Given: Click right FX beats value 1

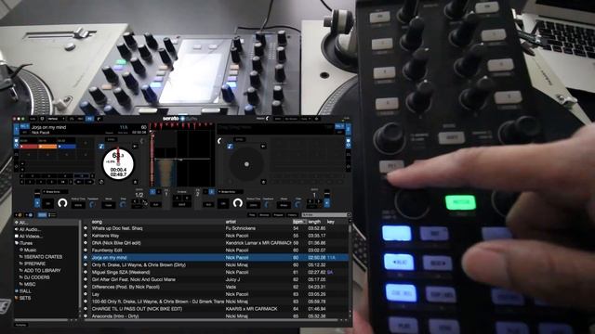Looking at the screenshot, I should click(x=314, y=195).
